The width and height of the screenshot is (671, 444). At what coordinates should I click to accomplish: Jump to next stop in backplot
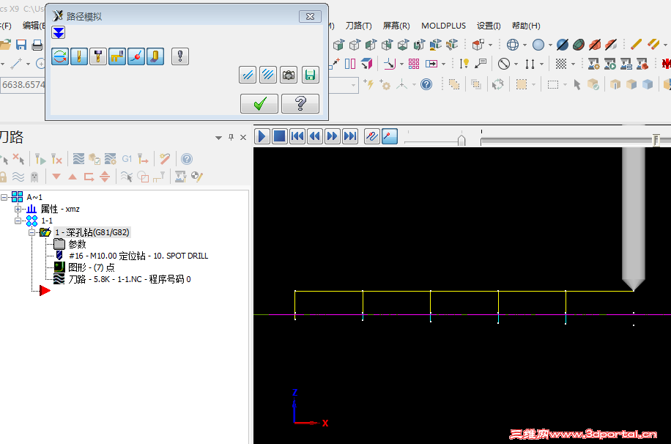[350, 136]
